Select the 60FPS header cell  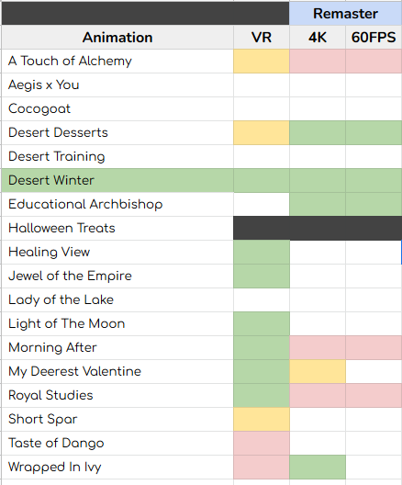click(x=374, y=37)
